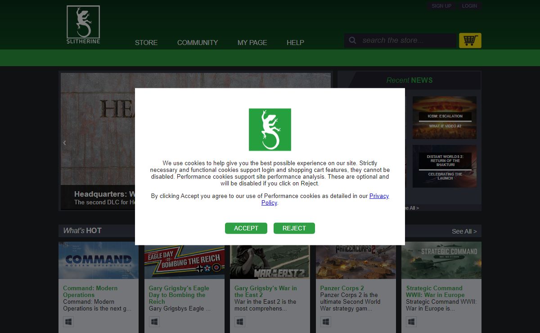Reject performance cookies
Image resolution: width=540 pixels, height=333 pixels.
pos(294,228)
